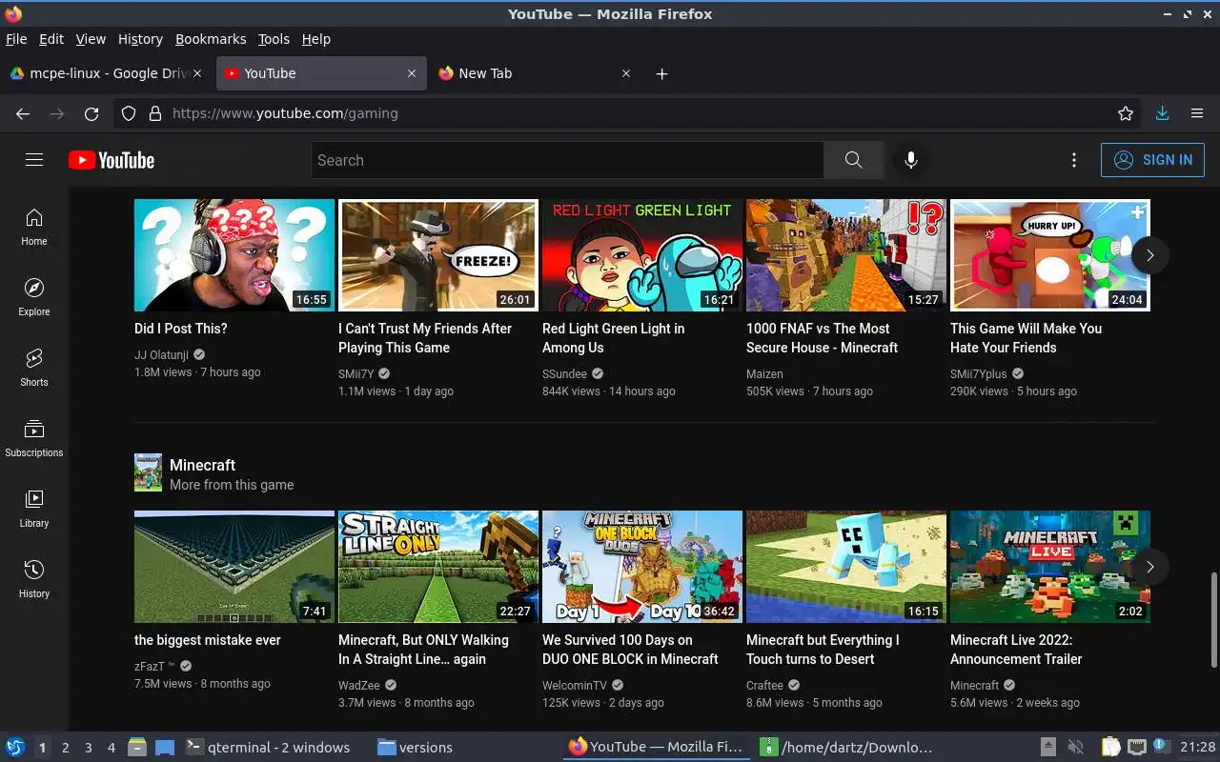1220x762 pixels.
Task: Click the network tray icon
Action: [x=1137, y=748]
